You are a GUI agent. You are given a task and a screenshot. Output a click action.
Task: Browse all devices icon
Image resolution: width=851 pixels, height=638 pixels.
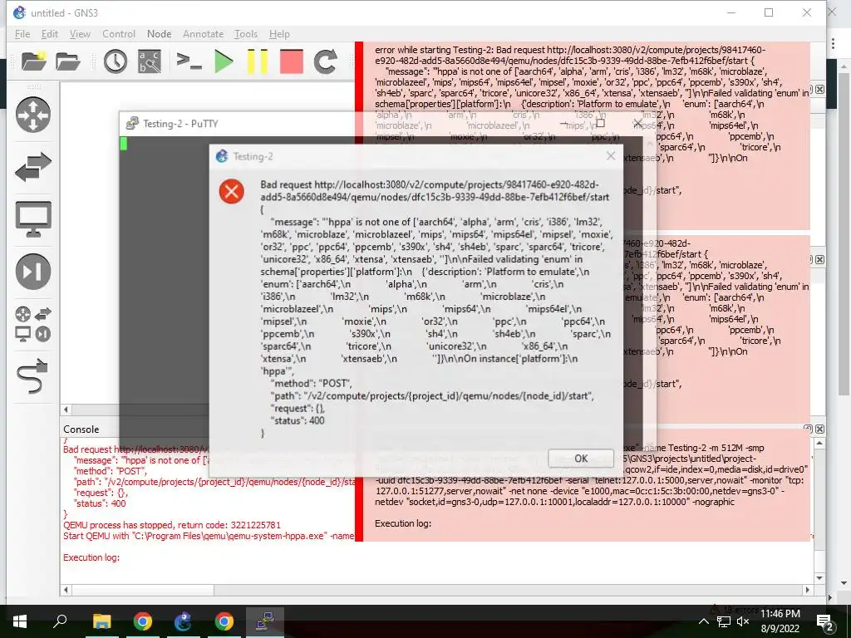[33, 324]
